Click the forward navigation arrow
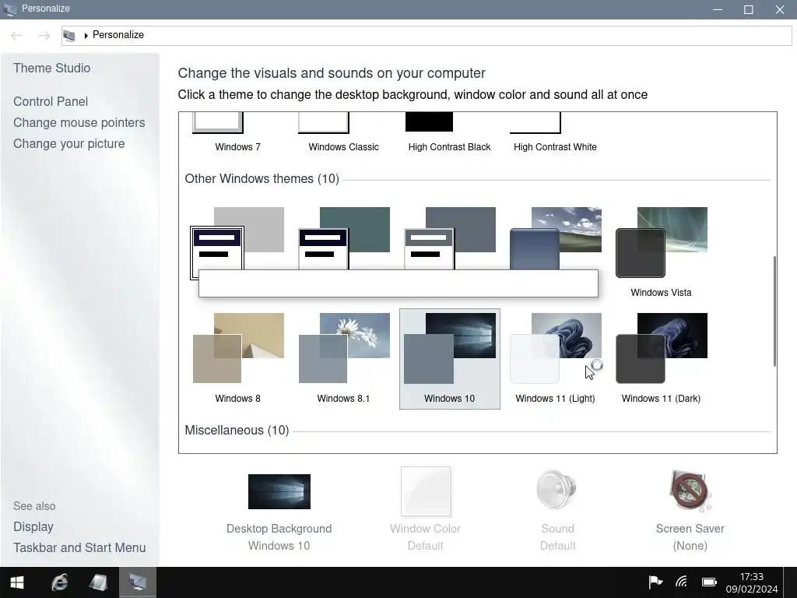The width and height of the screenshot is (797, 598). click(x=44, y=35)
